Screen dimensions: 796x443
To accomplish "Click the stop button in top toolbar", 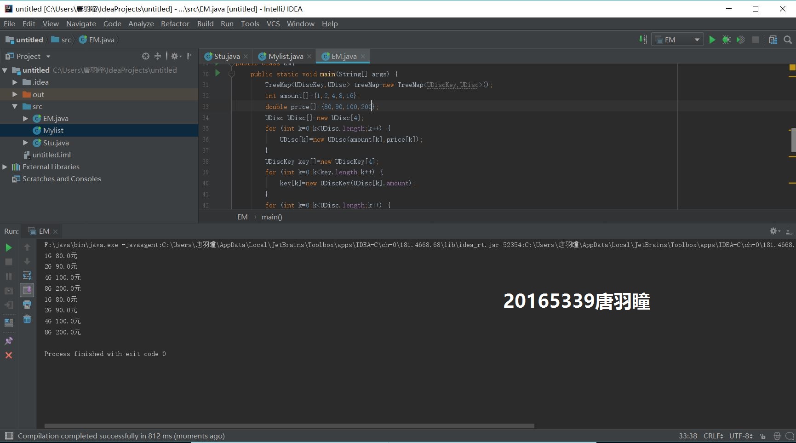I will pyautogui.click(x=755, y=40).
